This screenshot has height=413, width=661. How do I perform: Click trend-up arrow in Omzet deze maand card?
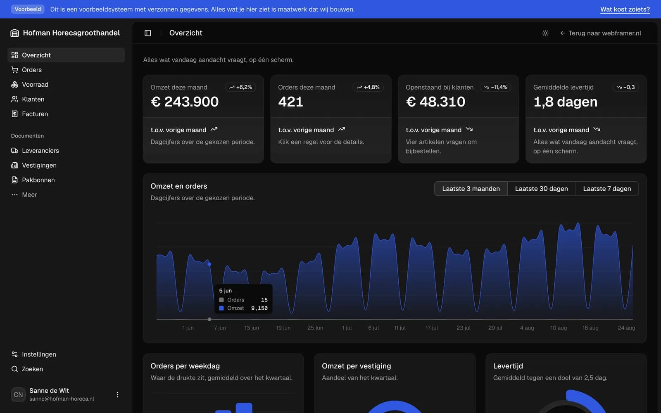click(x=214, y=130)
